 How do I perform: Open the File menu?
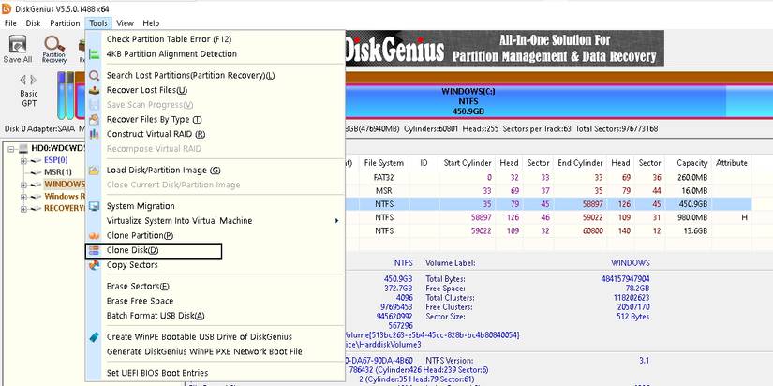click(10, 23)
